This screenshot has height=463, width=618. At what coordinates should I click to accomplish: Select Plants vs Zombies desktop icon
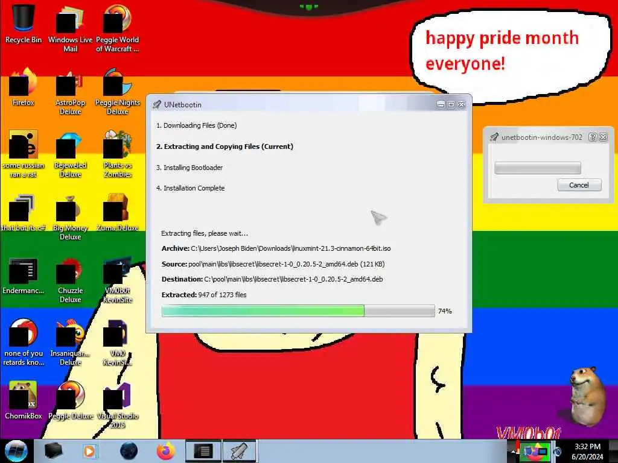point(117,154)
